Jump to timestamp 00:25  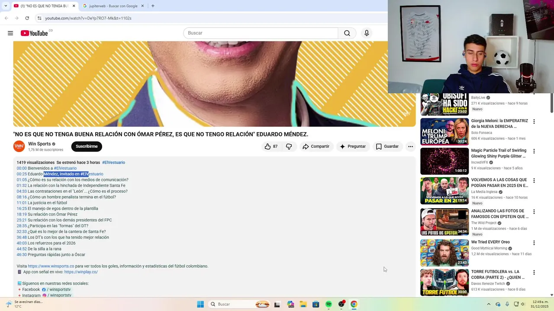[22, 174]
